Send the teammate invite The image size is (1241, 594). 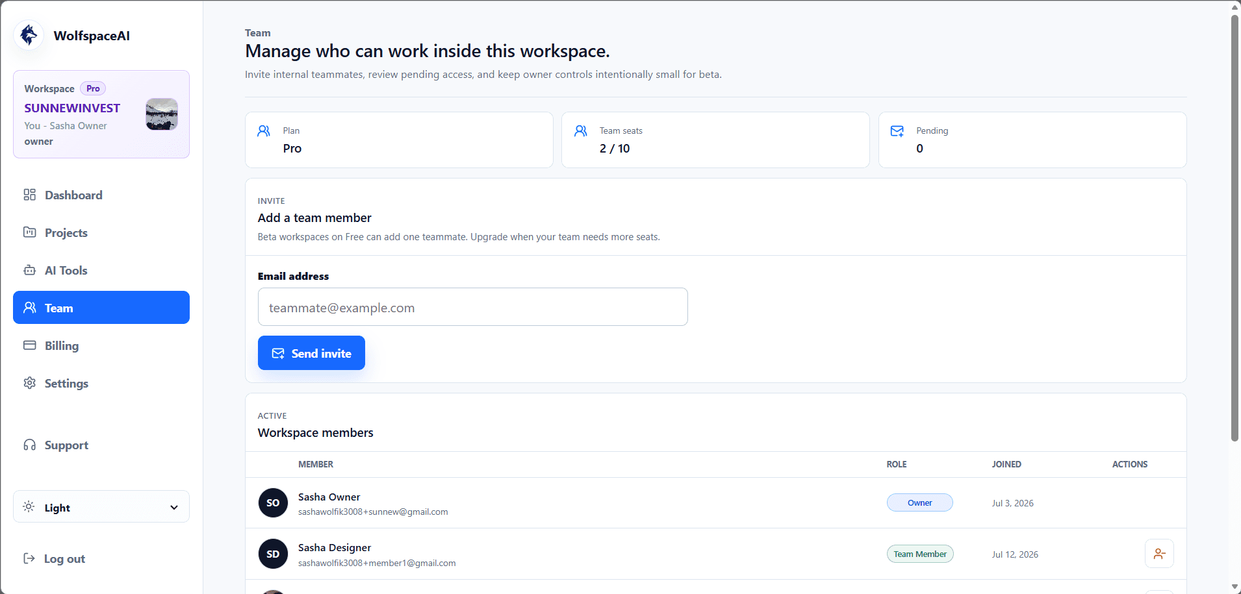(311, 353)
